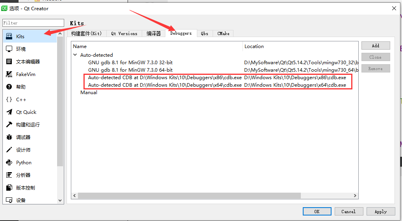Select Auto-detected CDB x86 debugger row
This screenshot has width=402, height=221.
tap(215, 78)
